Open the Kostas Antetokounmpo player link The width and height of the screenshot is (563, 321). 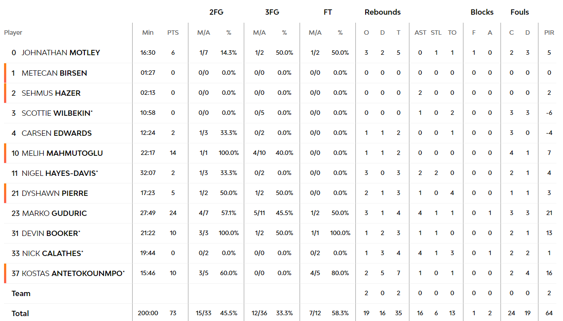pos(73,273)
